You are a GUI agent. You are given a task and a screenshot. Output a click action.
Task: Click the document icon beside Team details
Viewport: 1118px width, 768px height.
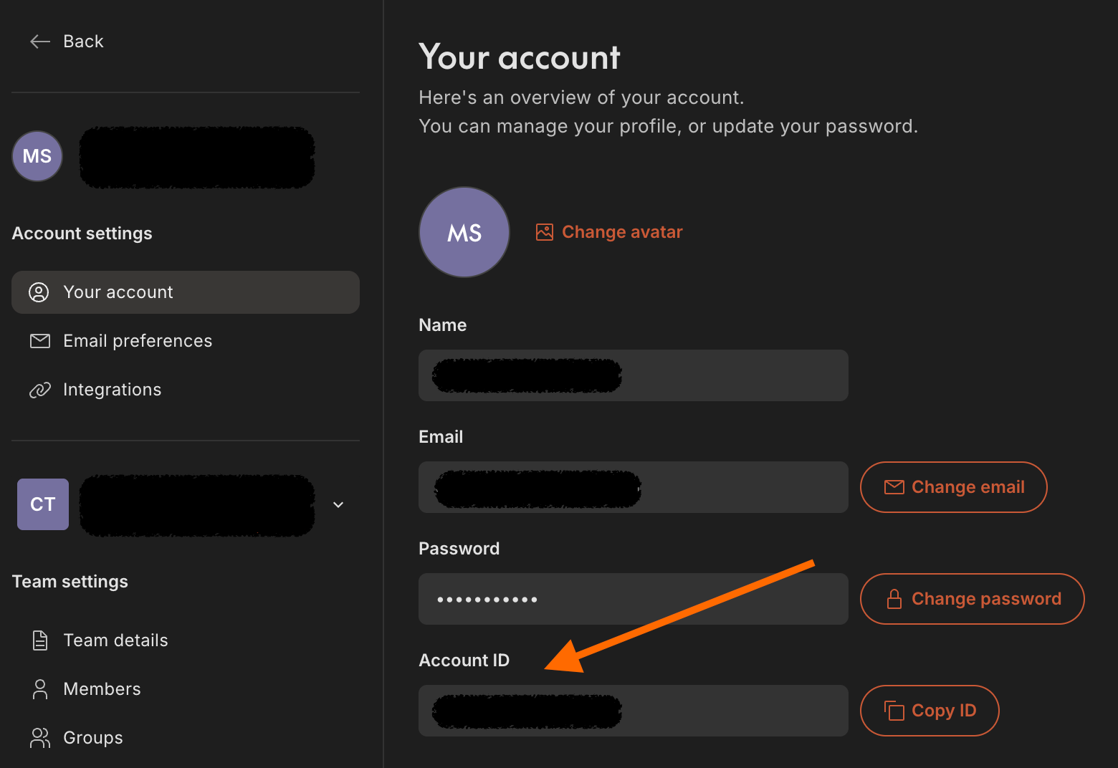[x=40, y=640]
